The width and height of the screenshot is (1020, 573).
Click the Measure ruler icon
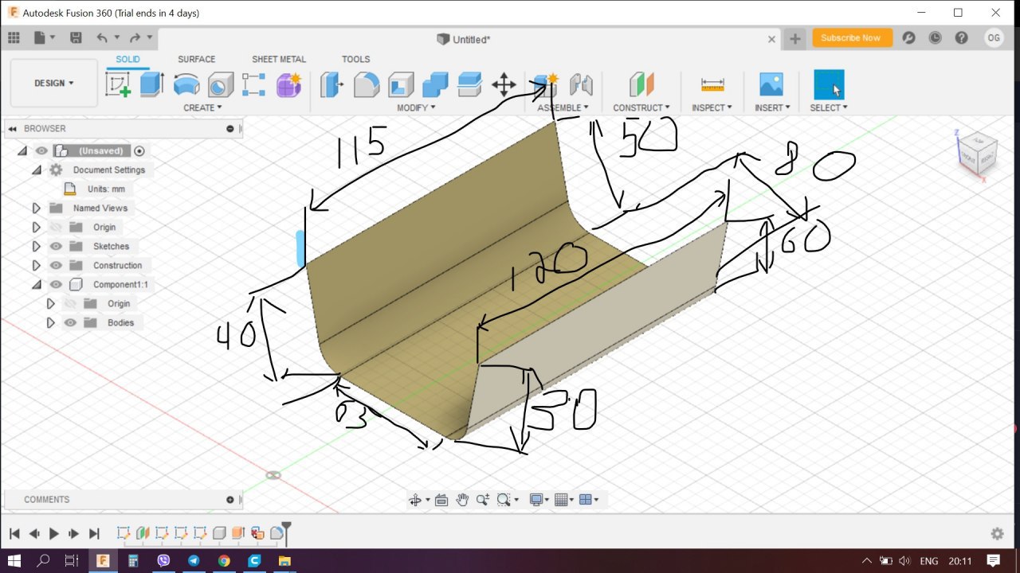tap(712, 84)
